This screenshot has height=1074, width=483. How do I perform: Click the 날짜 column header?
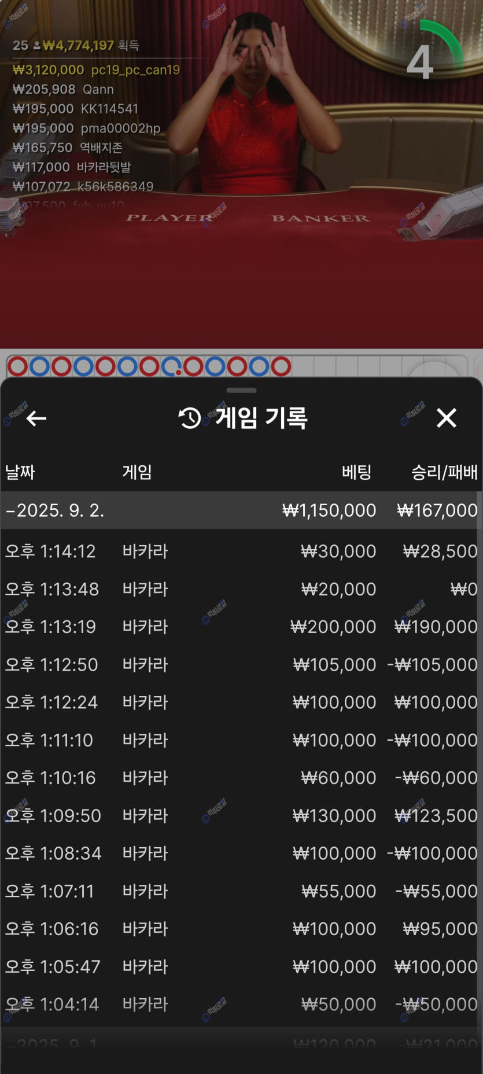[20, 472]
